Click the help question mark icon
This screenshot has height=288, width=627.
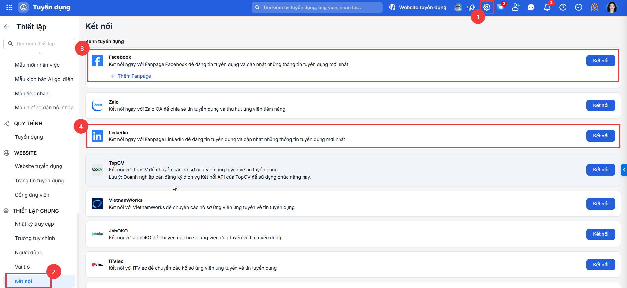click(x=563, y=7)
